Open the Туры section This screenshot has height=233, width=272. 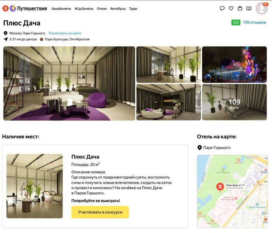coord(133,9)
